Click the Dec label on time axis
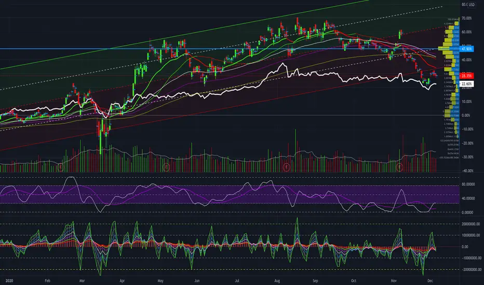Screen dimensions: 484x285 click(431, 281)
